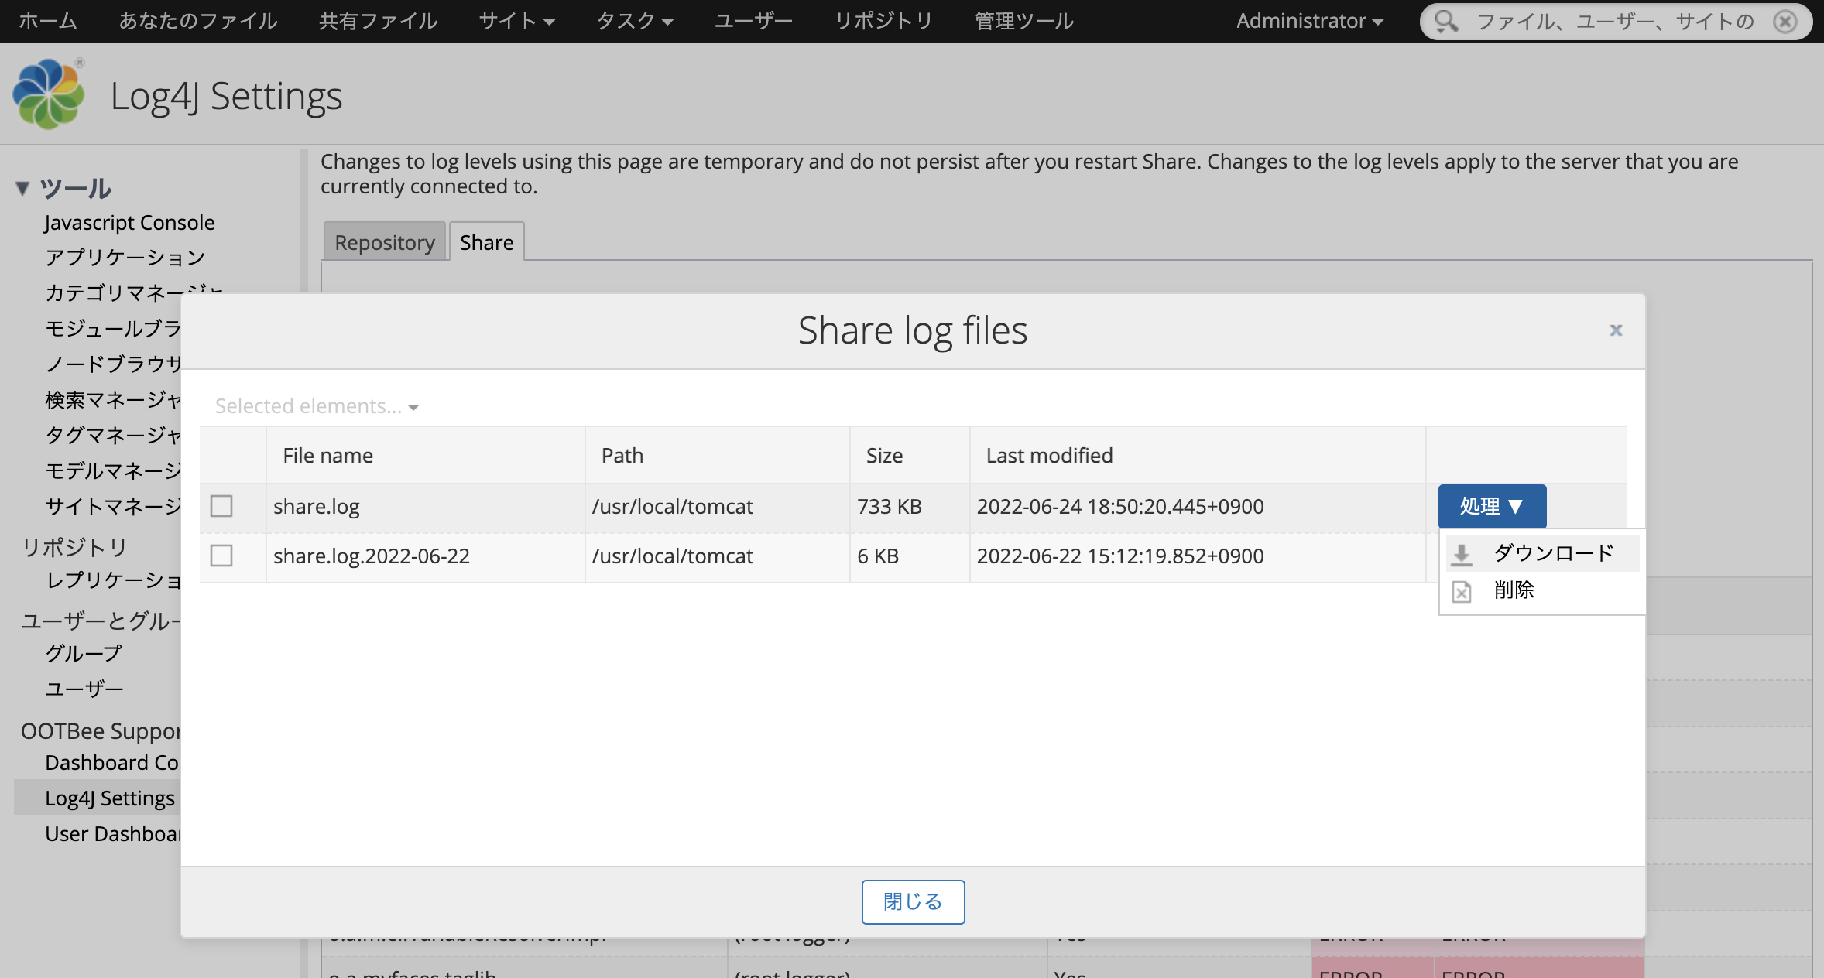Click the delete icon next to 削除

pyautogui.click(x=1462, y=591)
